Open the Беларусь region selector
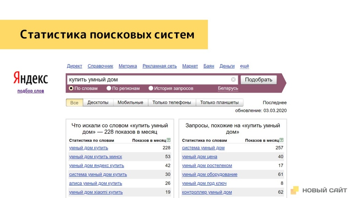The height and width of the screenshot is (198, 352). coord(228,88)
